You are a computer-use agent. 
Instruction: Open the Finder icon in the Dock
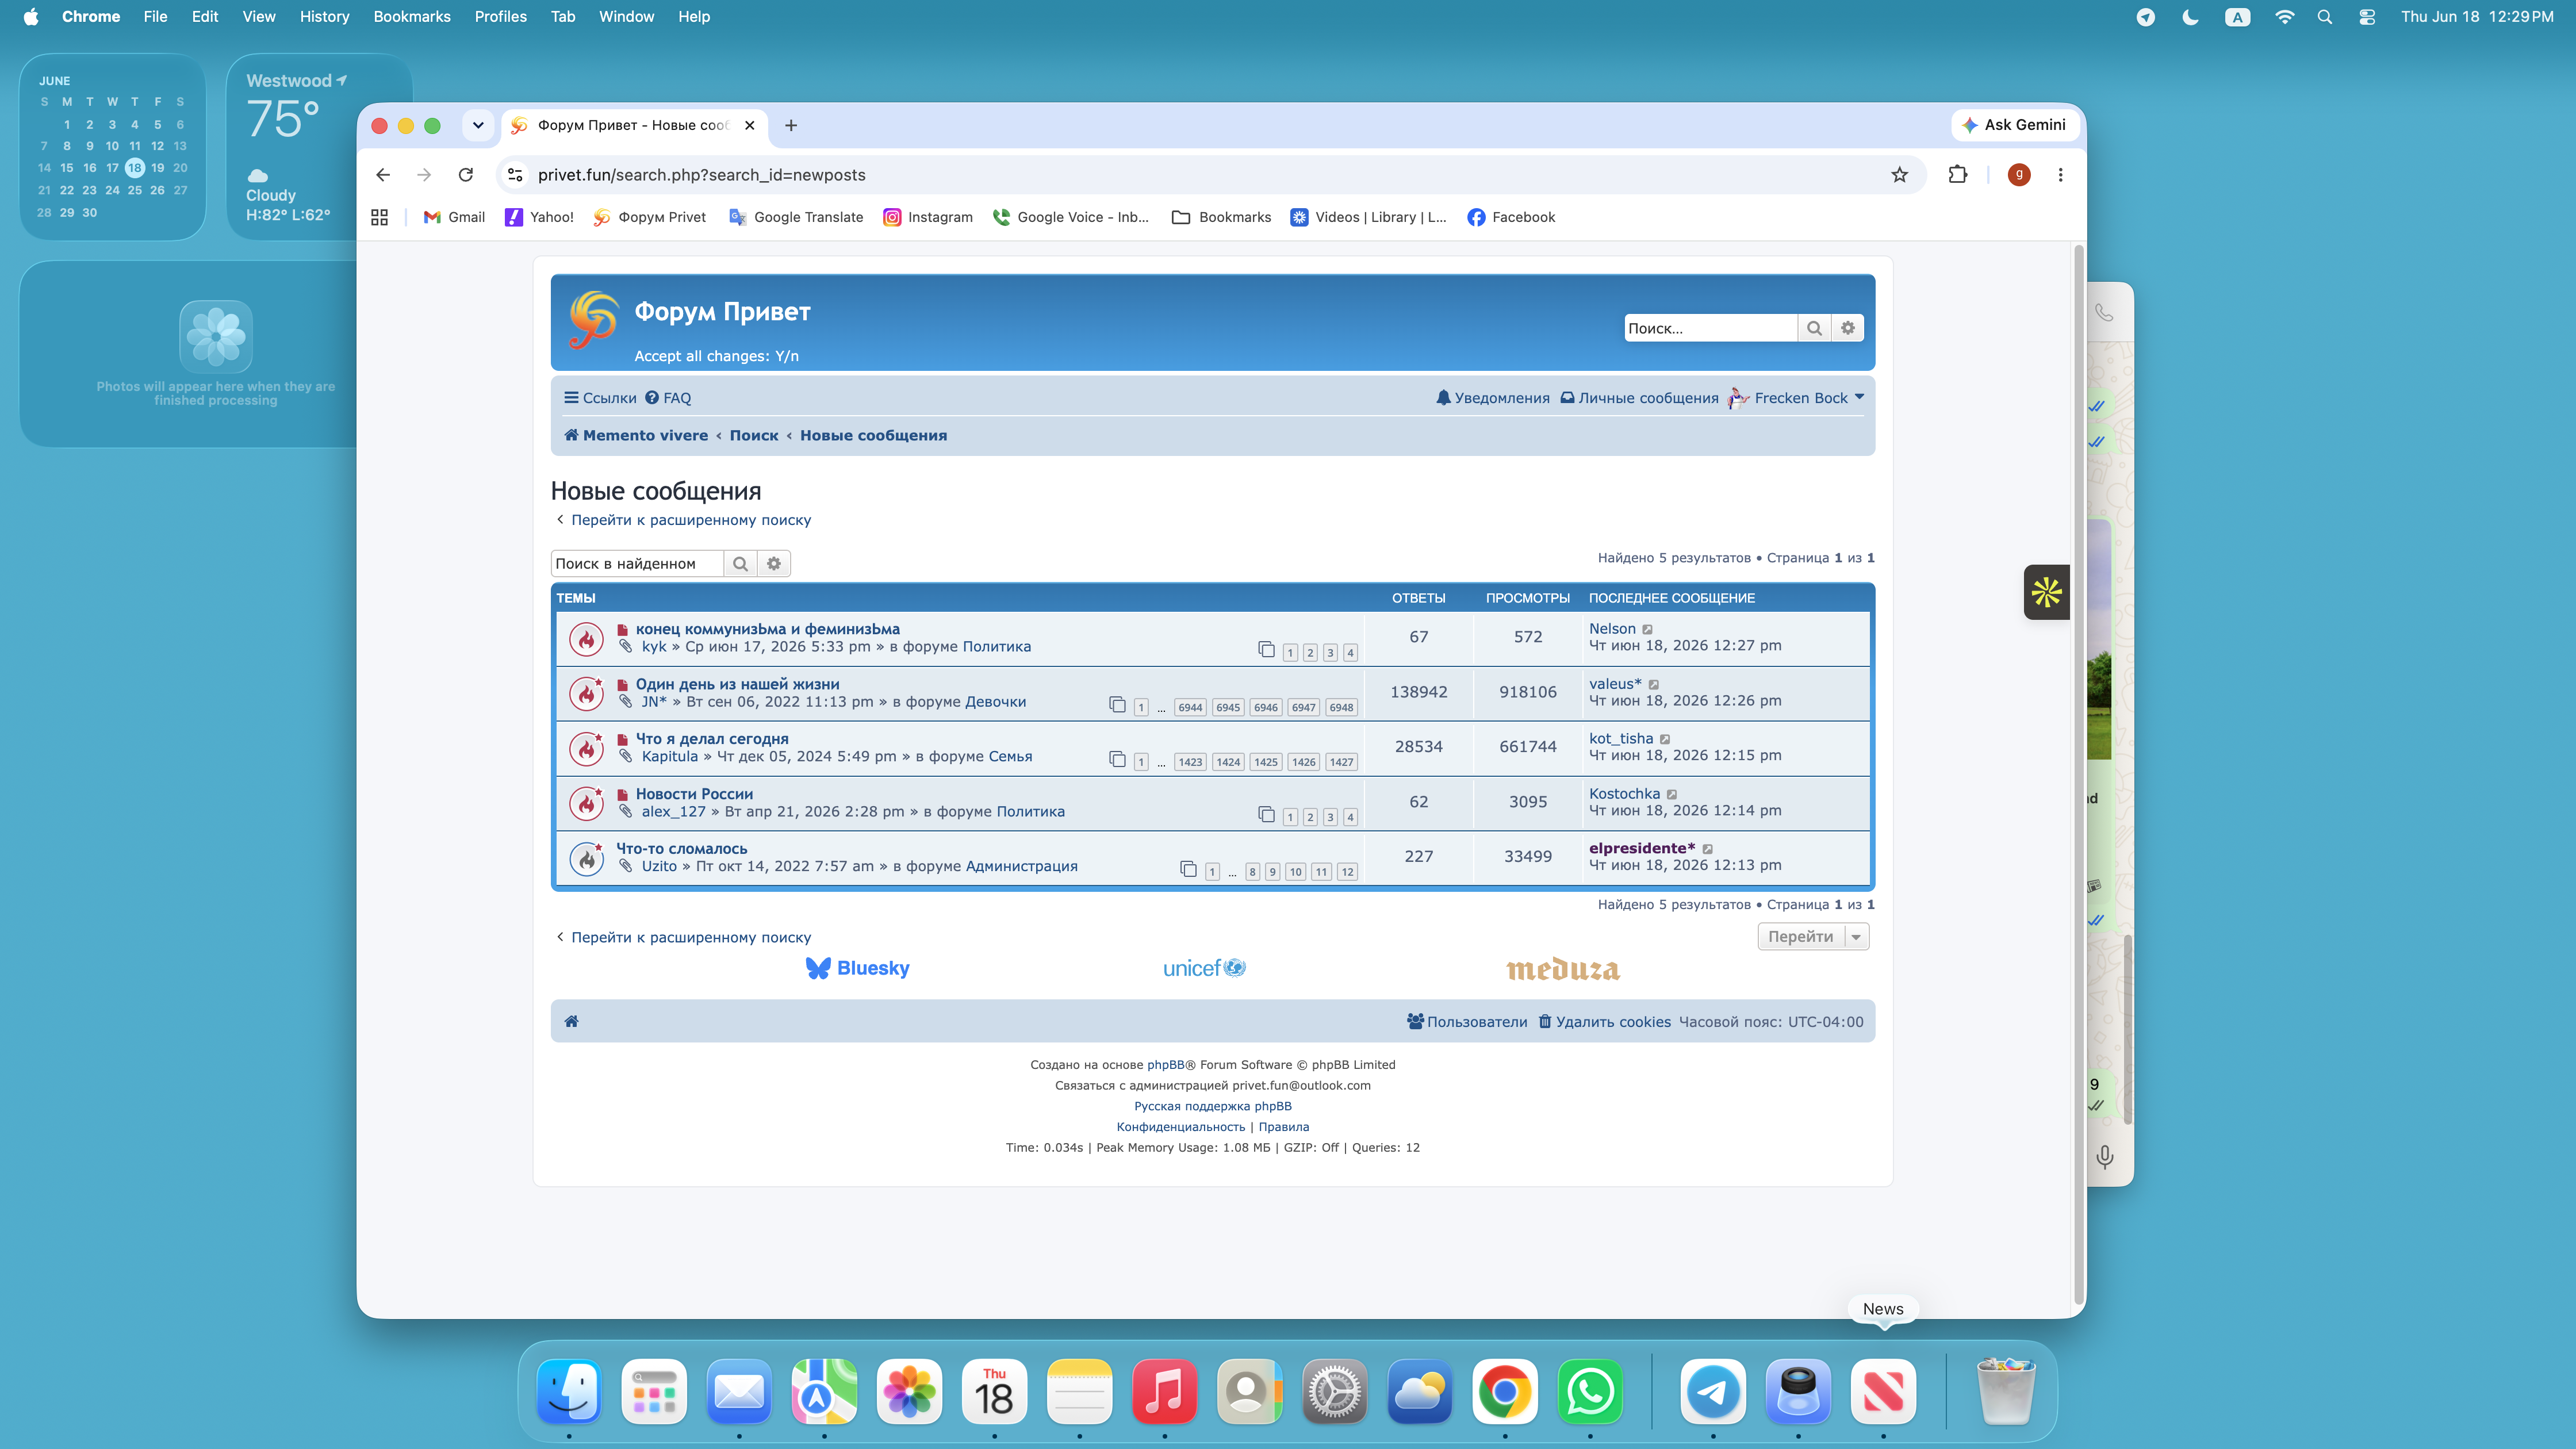click(569, 1391)
